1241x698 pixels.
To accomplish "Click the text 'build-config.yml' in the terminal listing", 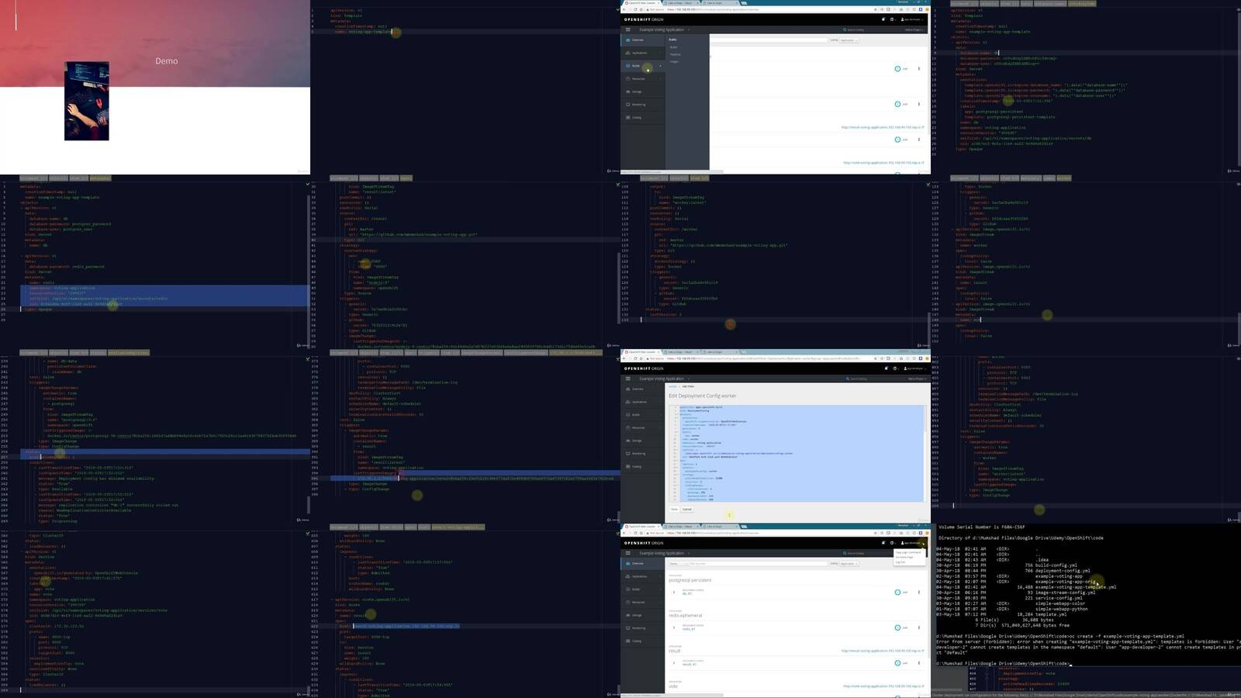I will point(1056,565).
